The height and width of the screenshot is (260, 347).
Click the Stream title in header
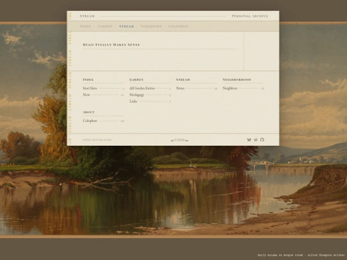87,16
